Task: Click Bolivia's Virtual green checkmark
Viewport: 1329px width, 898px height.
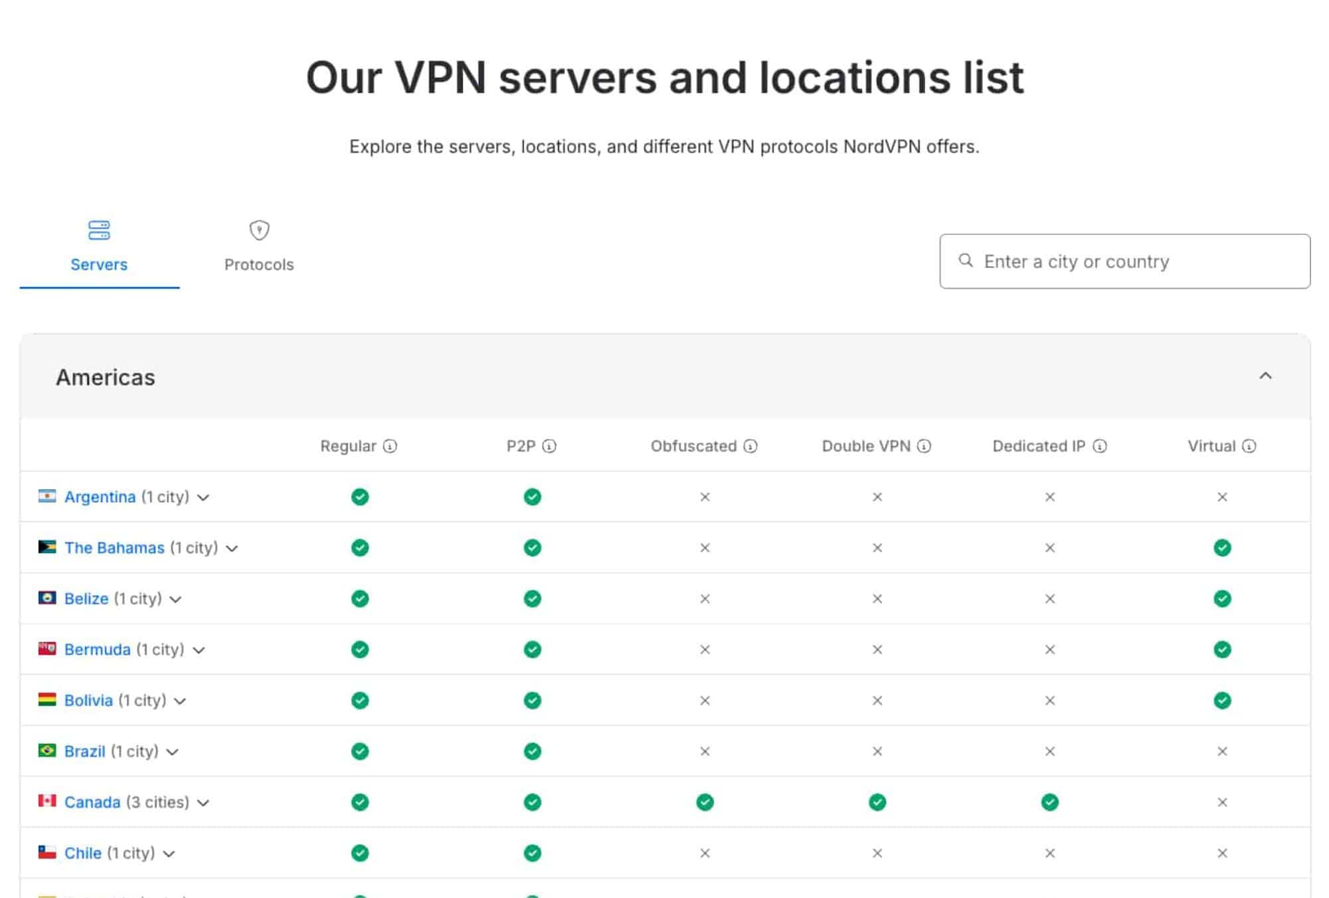Action: coord(1221,700)
